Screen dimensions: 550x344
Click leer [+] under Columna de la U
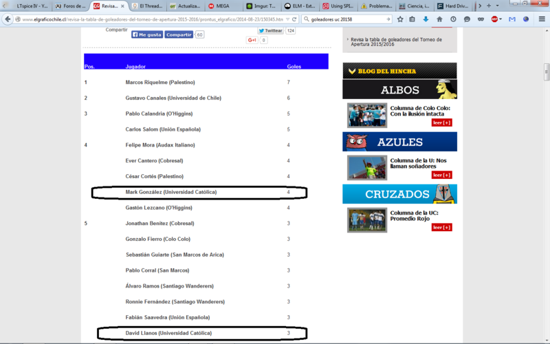[441, 175]
